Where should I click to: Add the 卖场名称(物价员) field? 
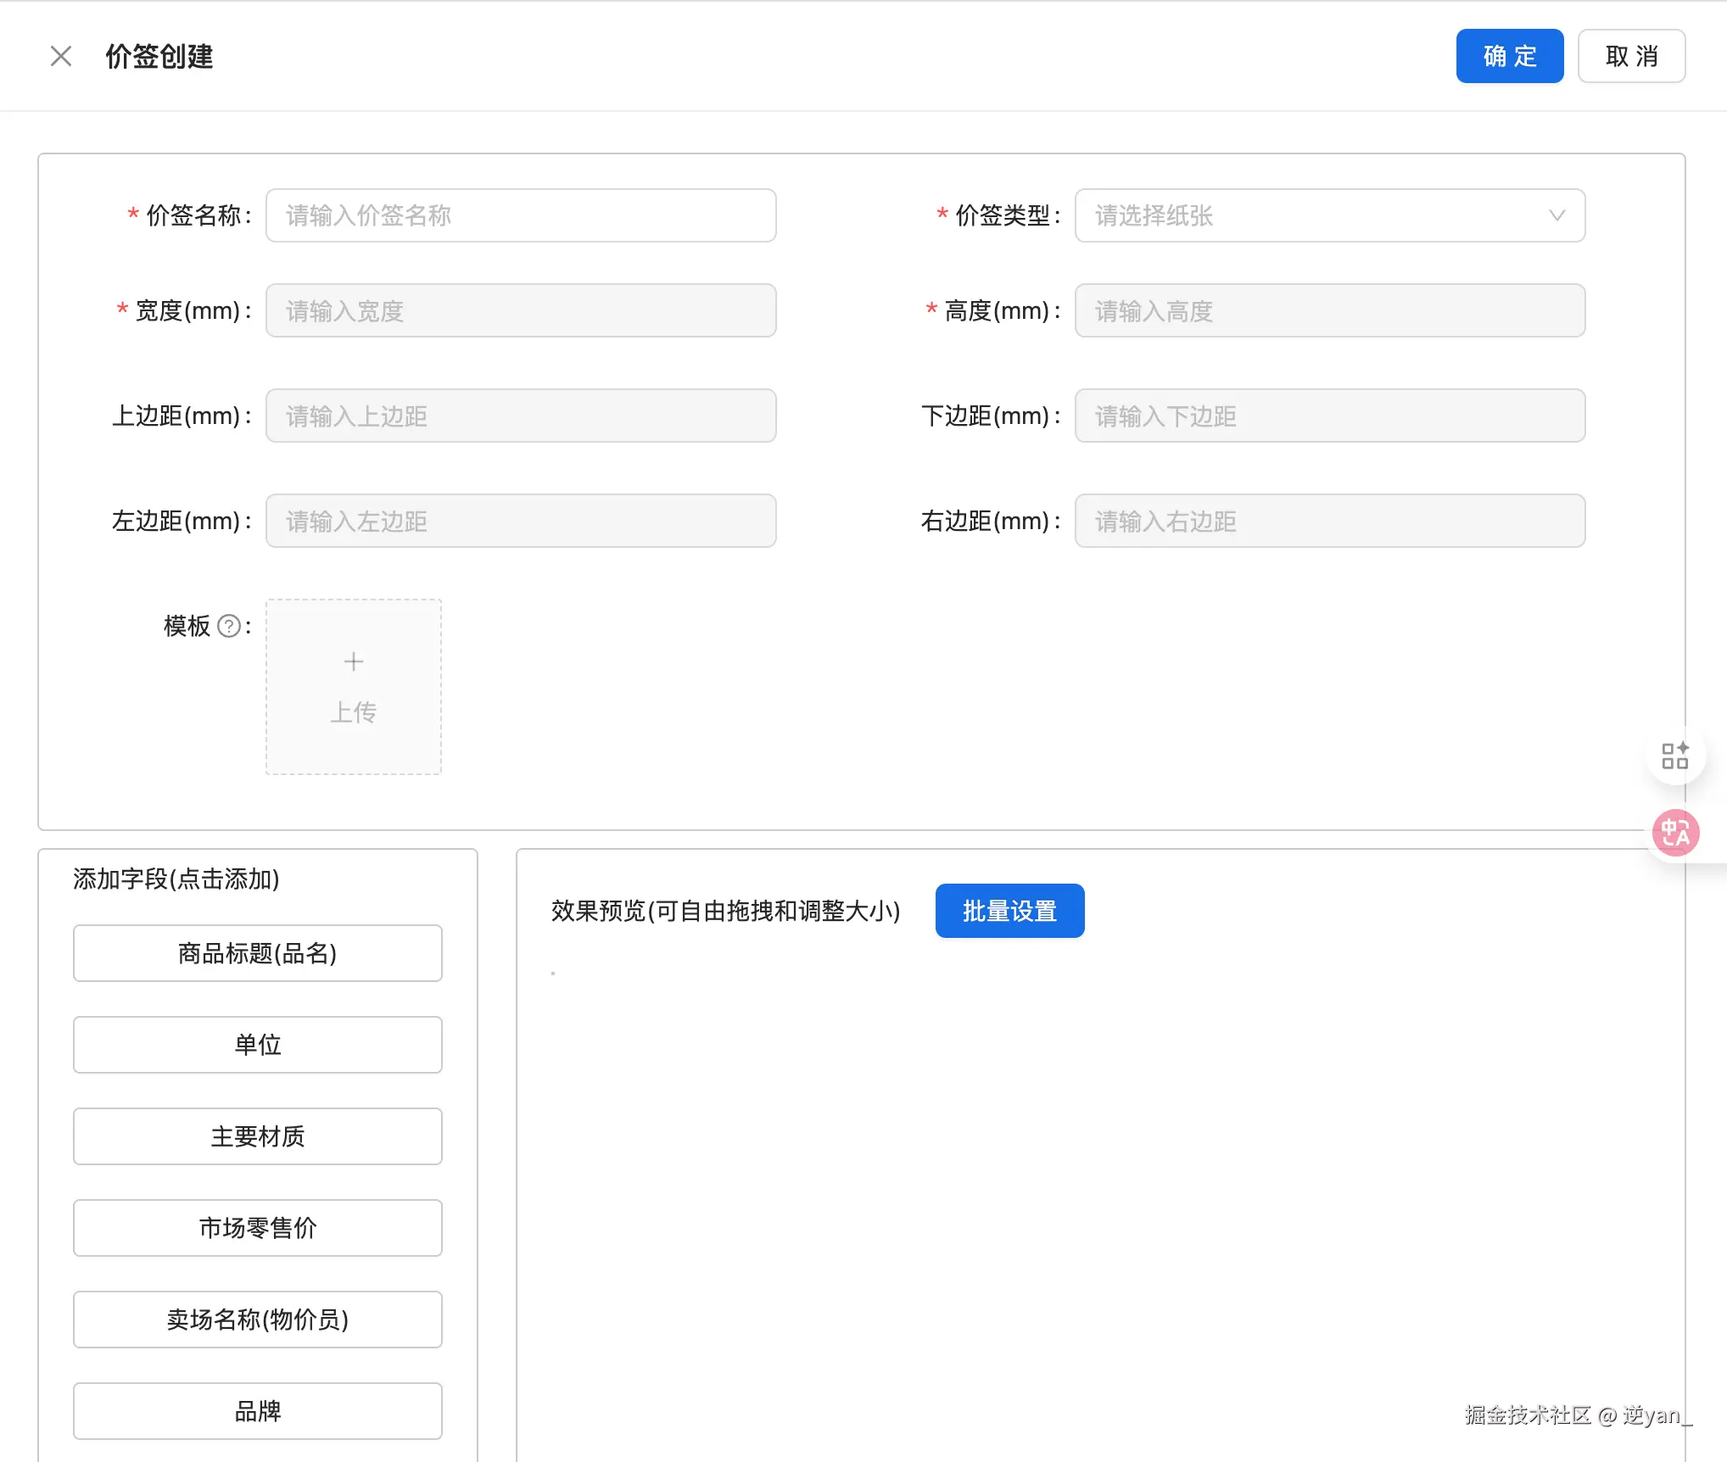click(258, 1320)
